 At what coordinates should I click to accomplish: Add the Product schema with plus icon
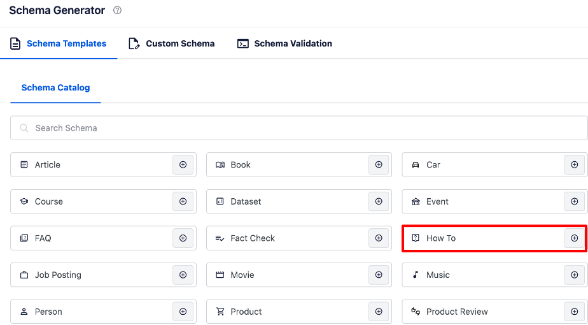[x=379, y=312]
